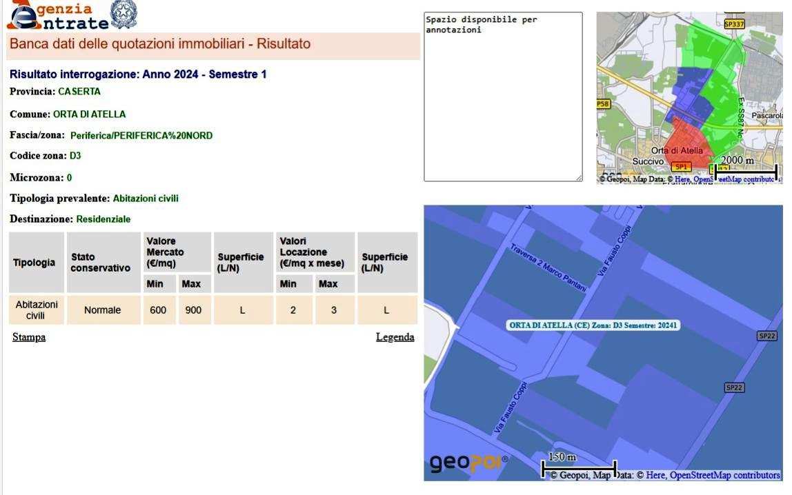
Task: Click the SP337 road badge on overview map
Action: pyautogui.click(x=734, y=24)
